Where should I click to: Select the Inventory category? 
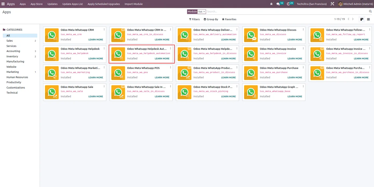tap(20, 56)
